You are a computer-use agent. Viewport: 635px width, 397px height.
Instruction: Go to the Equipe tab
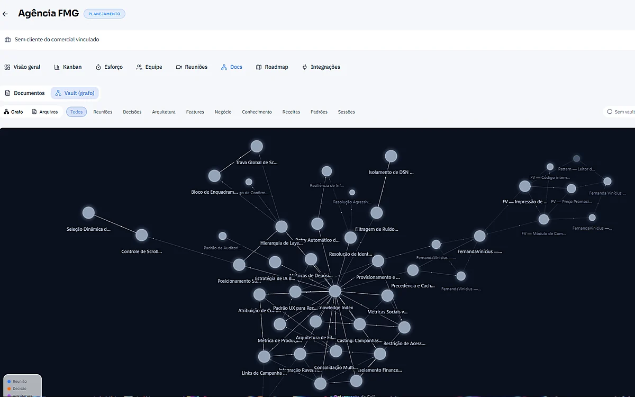149,67
